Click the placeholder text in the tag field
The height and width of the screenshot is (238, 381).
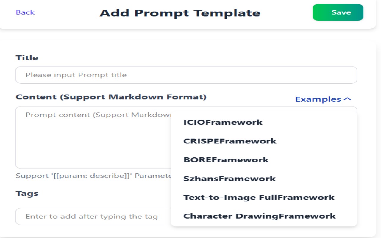pyautogui.click(x=92, y=216)
